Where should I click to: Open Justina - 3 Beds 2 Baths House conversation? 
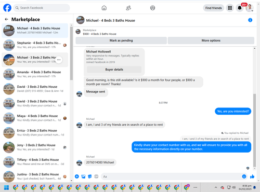point(35,176)
